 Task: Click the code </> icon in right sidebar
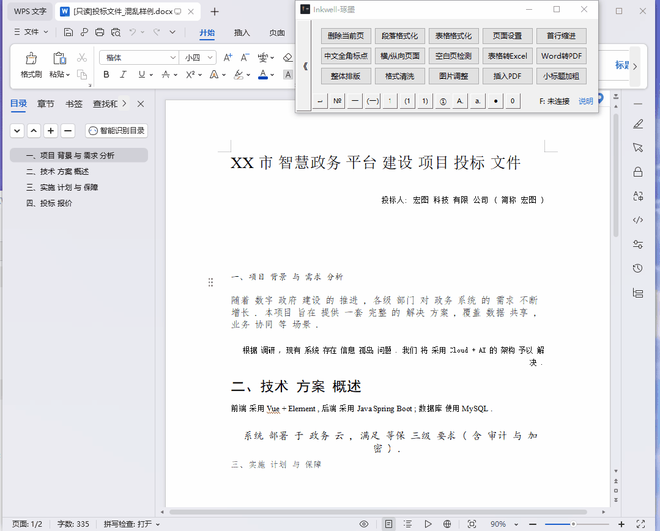tap(638, 220)
